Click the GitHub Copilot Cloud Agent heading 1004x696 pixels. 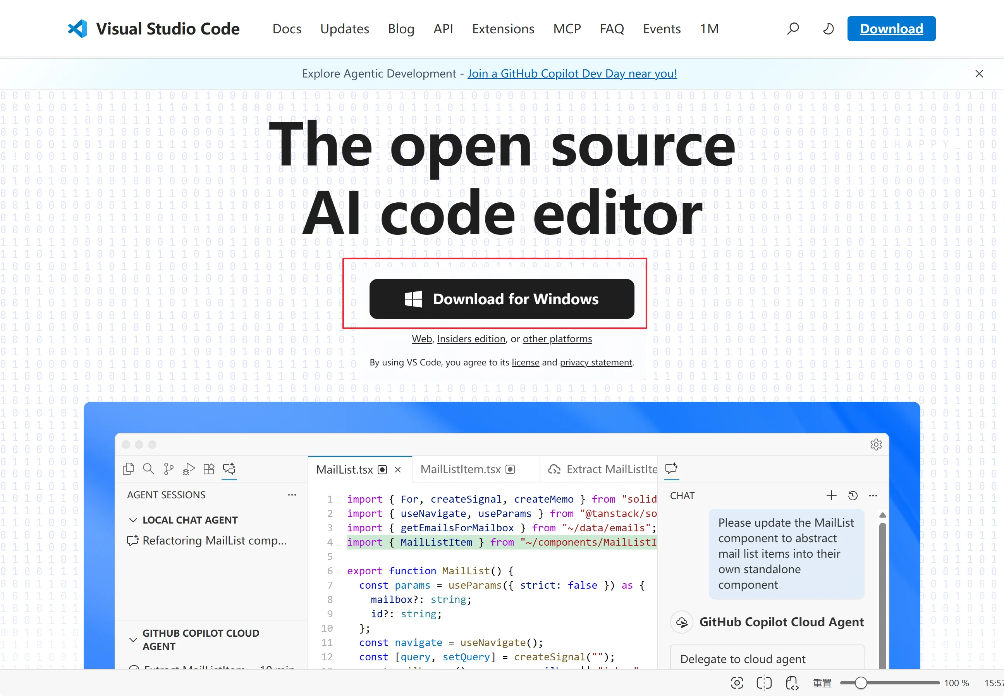[781, 622]
